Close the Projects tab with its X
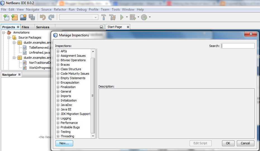 click(18, 27)
